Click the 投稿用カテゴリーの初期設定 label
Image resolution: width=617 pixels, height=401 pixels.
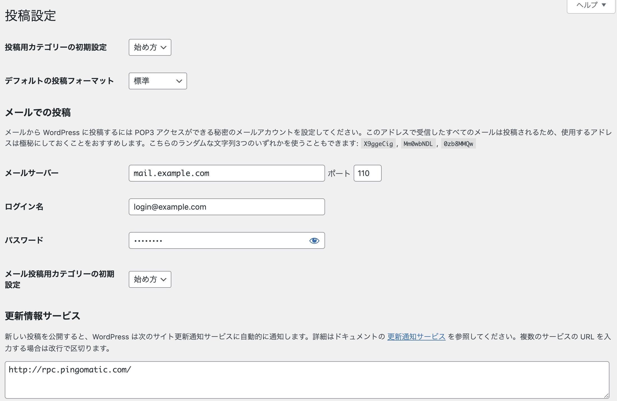point(56,47)
